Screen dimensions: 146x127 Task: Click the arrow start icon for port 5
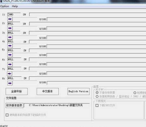click(x=10, y=55)
